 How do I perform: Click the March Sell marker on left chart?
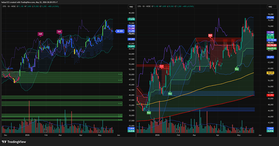click(59, 32)
